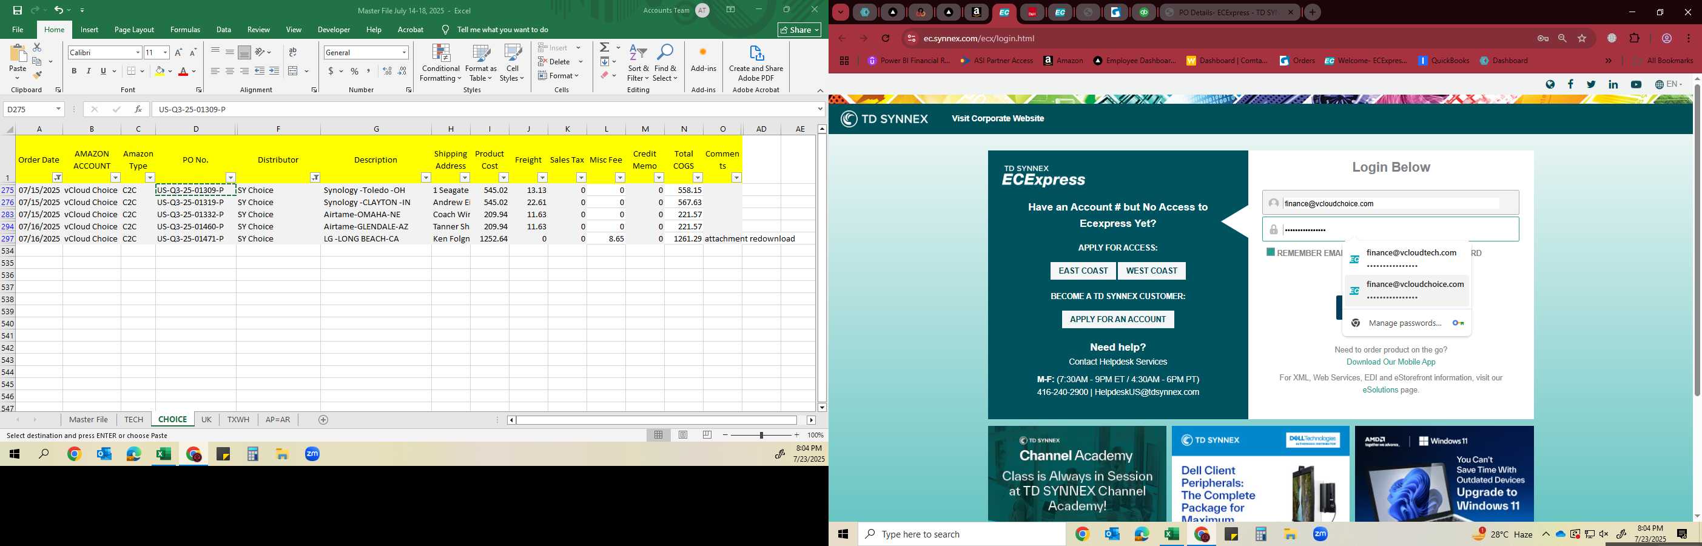Image resolution: width=1702 pixels, height=546 pixels.
Task: Click Font Color red swatch
Action: tap(184, 72)
